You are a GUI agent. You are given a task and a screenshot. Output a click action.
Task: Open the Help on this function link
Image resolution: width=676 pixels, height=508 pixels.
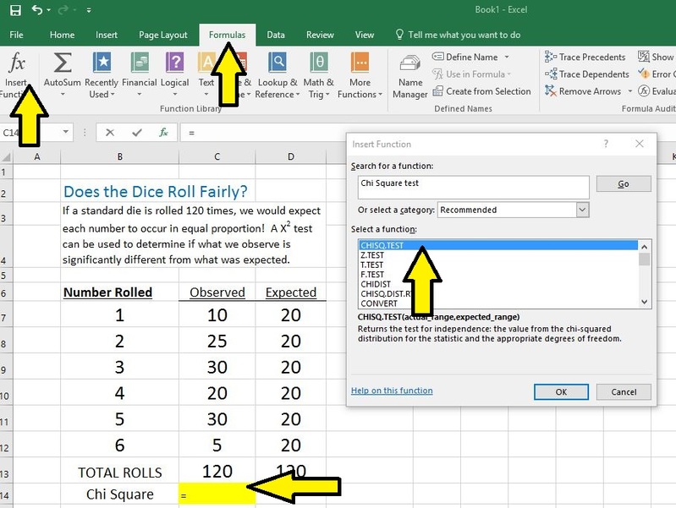pyautogui.click(x=392, y=391)
